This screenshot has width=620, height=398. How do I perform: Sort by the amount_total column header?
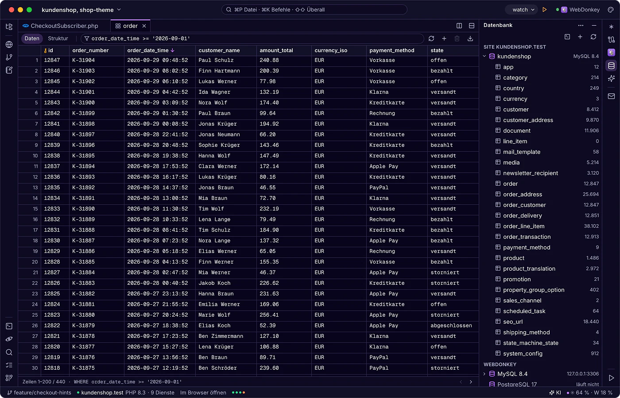[x=283, y=50]
